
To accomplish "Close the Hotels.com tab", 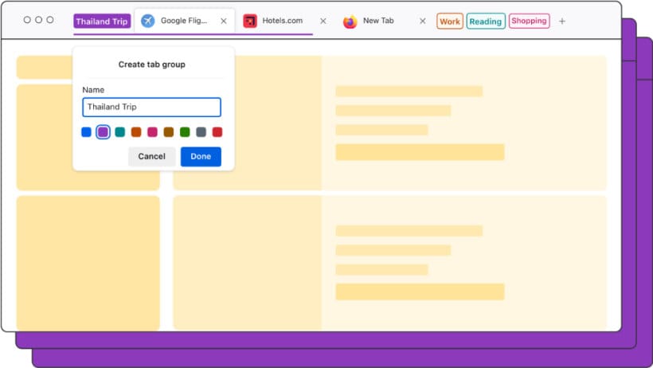I will (x=323, y=22).
